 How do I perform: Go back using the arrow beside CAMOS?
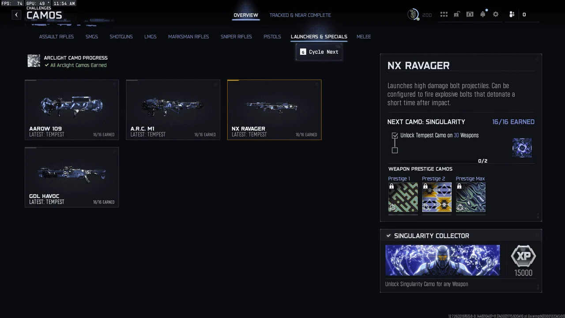pyautogui.click(x=16, y=15)
